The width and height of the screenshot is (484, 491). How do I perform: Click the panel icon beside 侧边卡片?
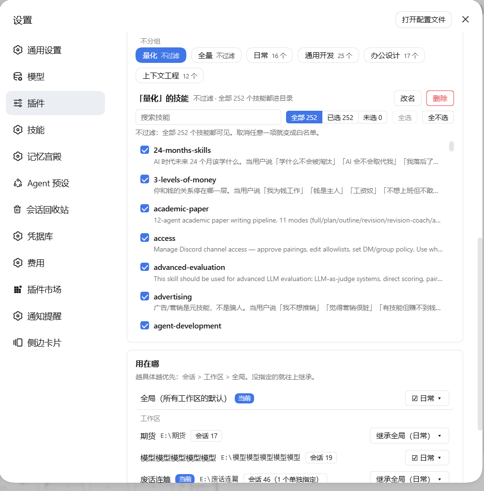point(18,342)
